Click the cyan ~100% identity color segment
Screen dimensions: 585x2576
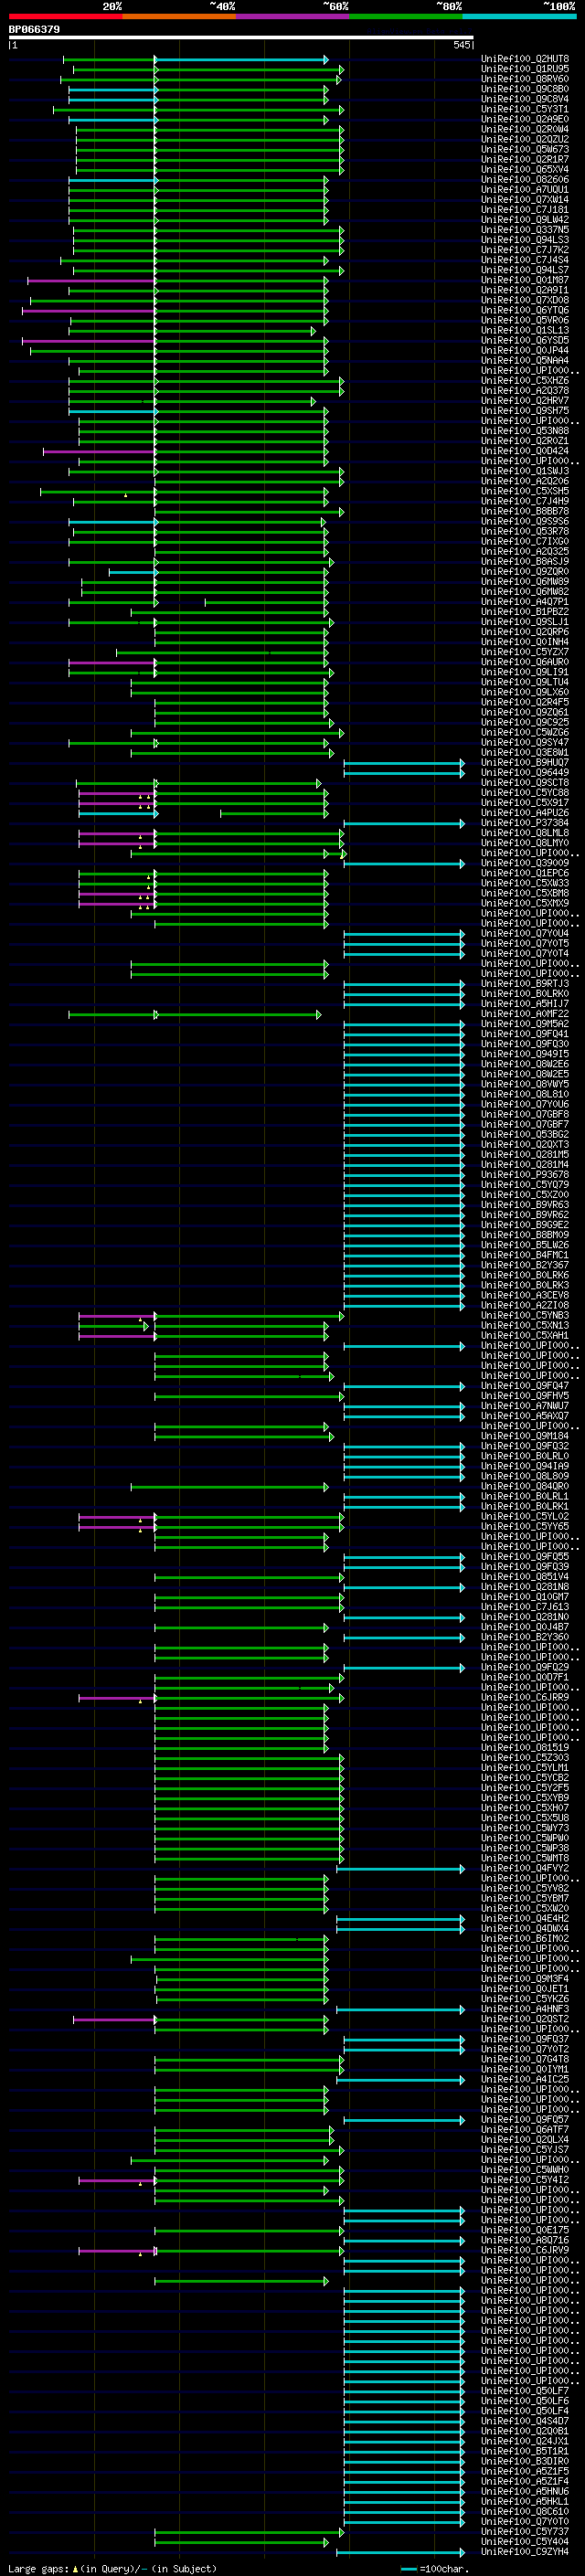click(519, 16)
